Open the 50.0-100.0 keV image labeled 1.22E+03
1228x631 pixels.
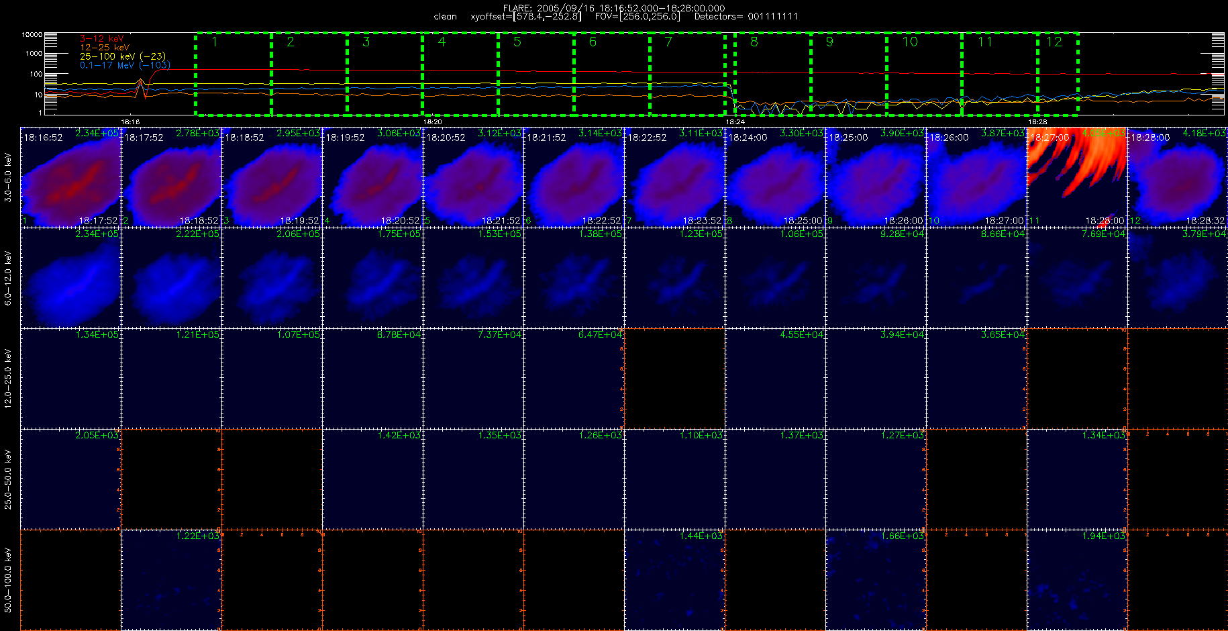(171, 579)
